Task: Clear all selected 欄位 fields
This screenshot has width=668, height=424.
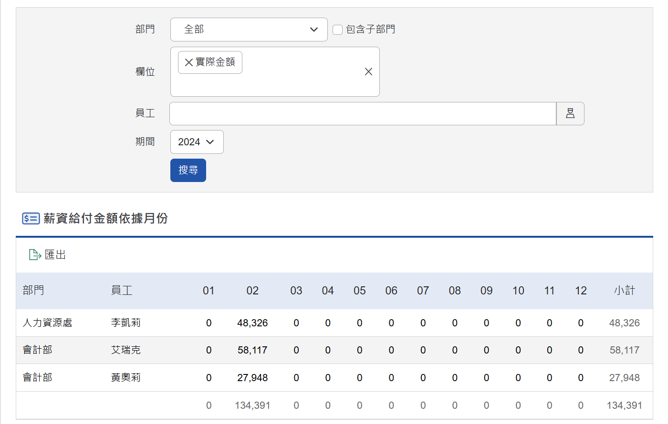Action: click(368, 71)
